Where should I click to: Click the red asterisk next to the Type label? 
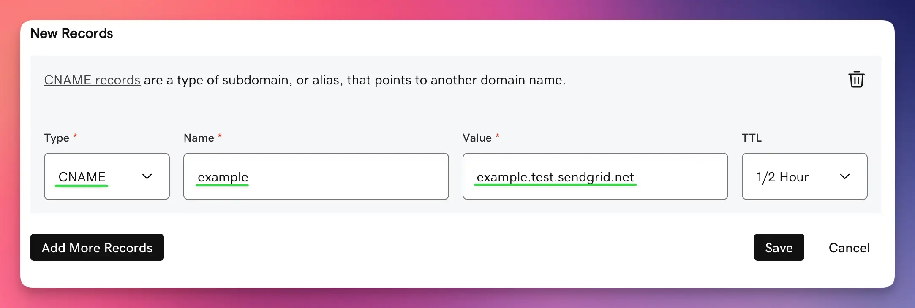coord(75,135)
